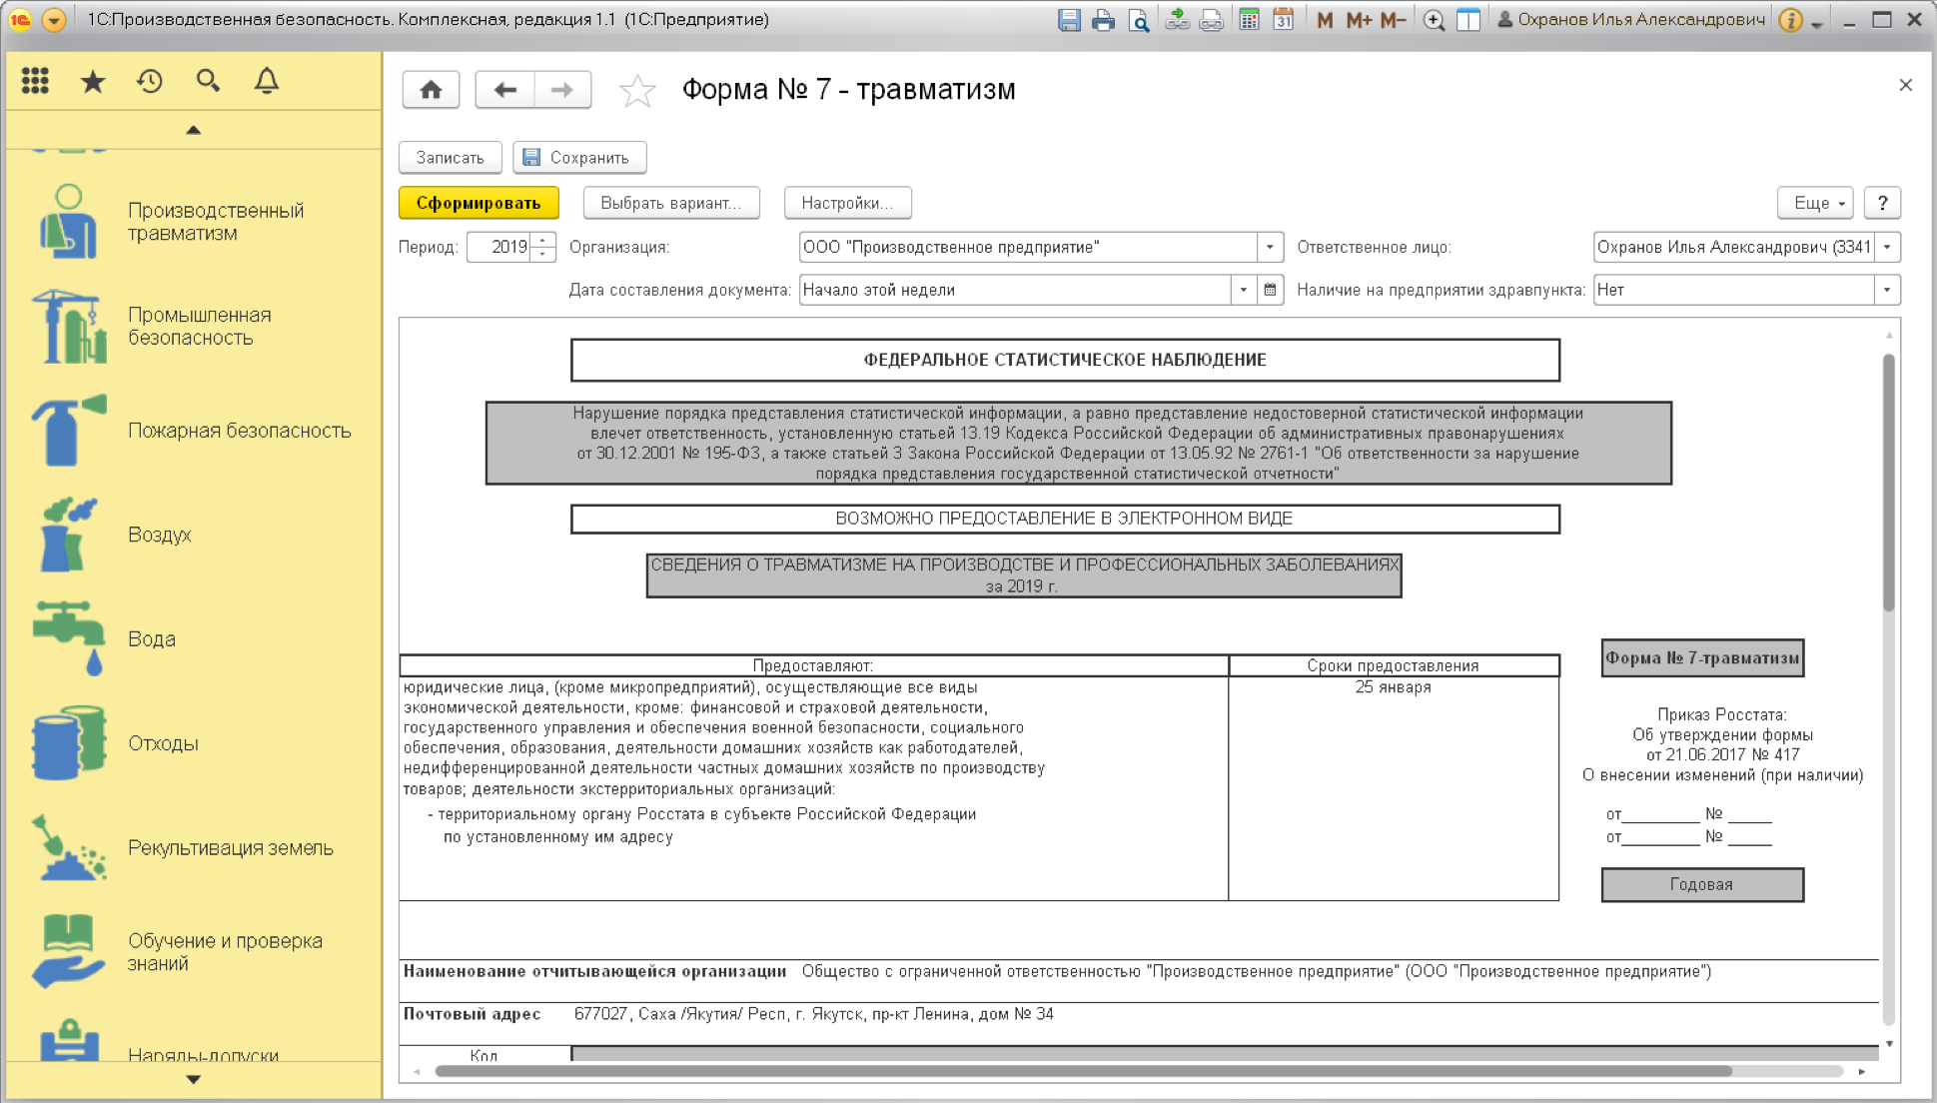Click the question mark help button
This screenshot has height=1103, width=1937.
click(x=1882, y=203)
